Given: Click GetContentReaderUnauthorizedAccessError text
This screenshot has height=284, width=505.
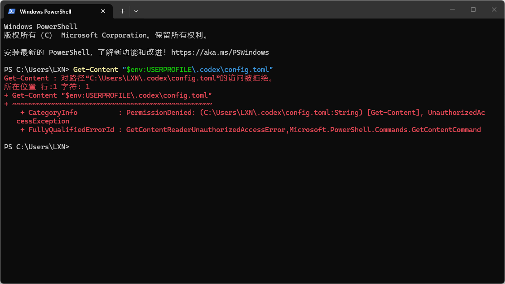Looking at the screenshot, I should [x=206, y=130].
